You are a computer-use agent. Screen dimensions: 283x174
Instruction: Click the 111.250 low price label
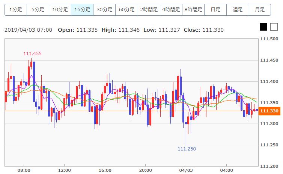pyautogui.click(x=187, y=149)
